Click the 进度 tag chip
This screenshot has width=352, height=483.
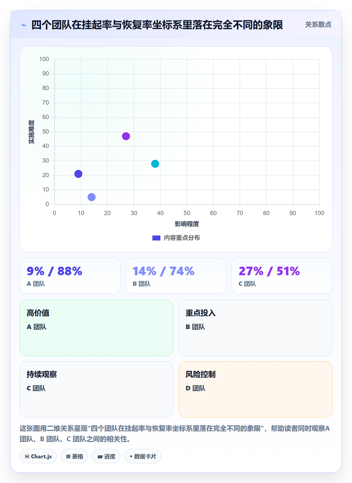pos(106,456)
